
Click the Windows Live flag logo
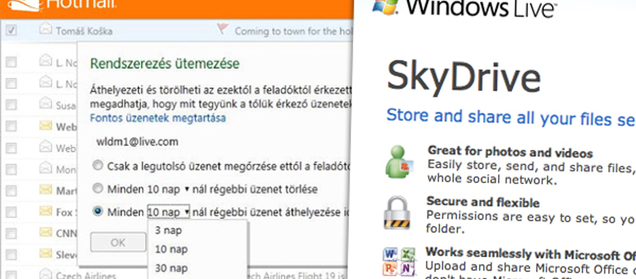(x=385, y=7)
